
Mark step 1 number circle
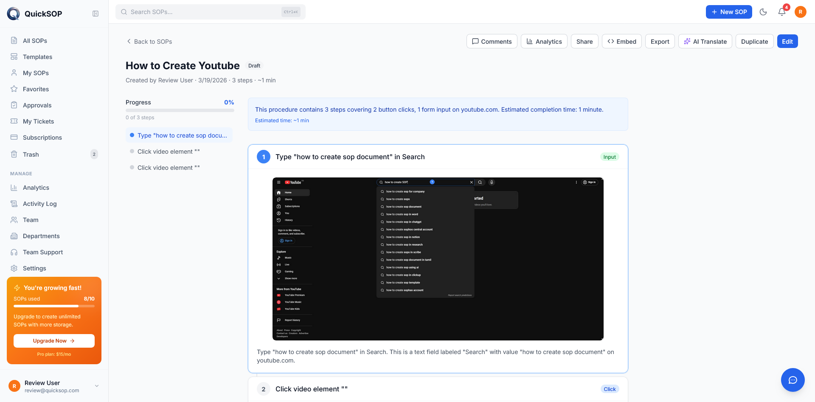[x=264, y=157]
